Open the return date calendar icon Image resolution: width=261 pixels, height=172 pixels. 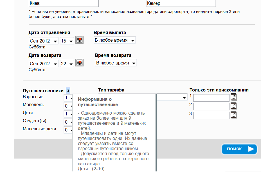[x=80, y=63]
